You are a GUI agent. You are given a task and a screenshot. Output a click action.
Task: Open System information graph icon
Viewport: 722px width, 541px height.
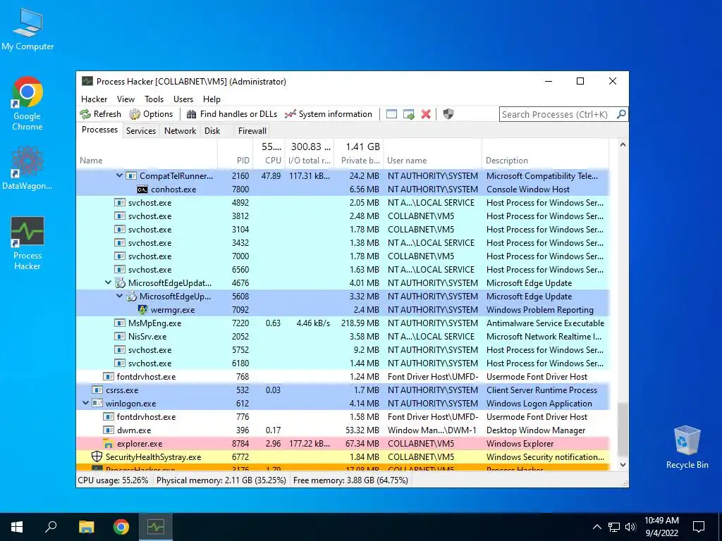pos(290,114)
